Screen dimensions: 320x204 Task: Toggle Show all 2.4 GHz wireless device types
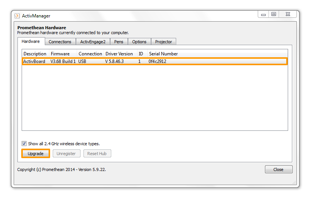[24, 144]
